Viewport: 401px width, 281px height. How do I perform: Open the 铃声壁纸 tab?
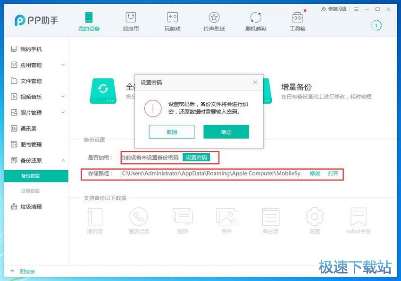[x=214, y=22]
